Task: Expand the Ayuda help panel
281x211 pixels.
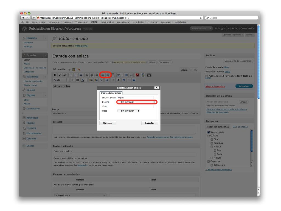Action: 250,35
